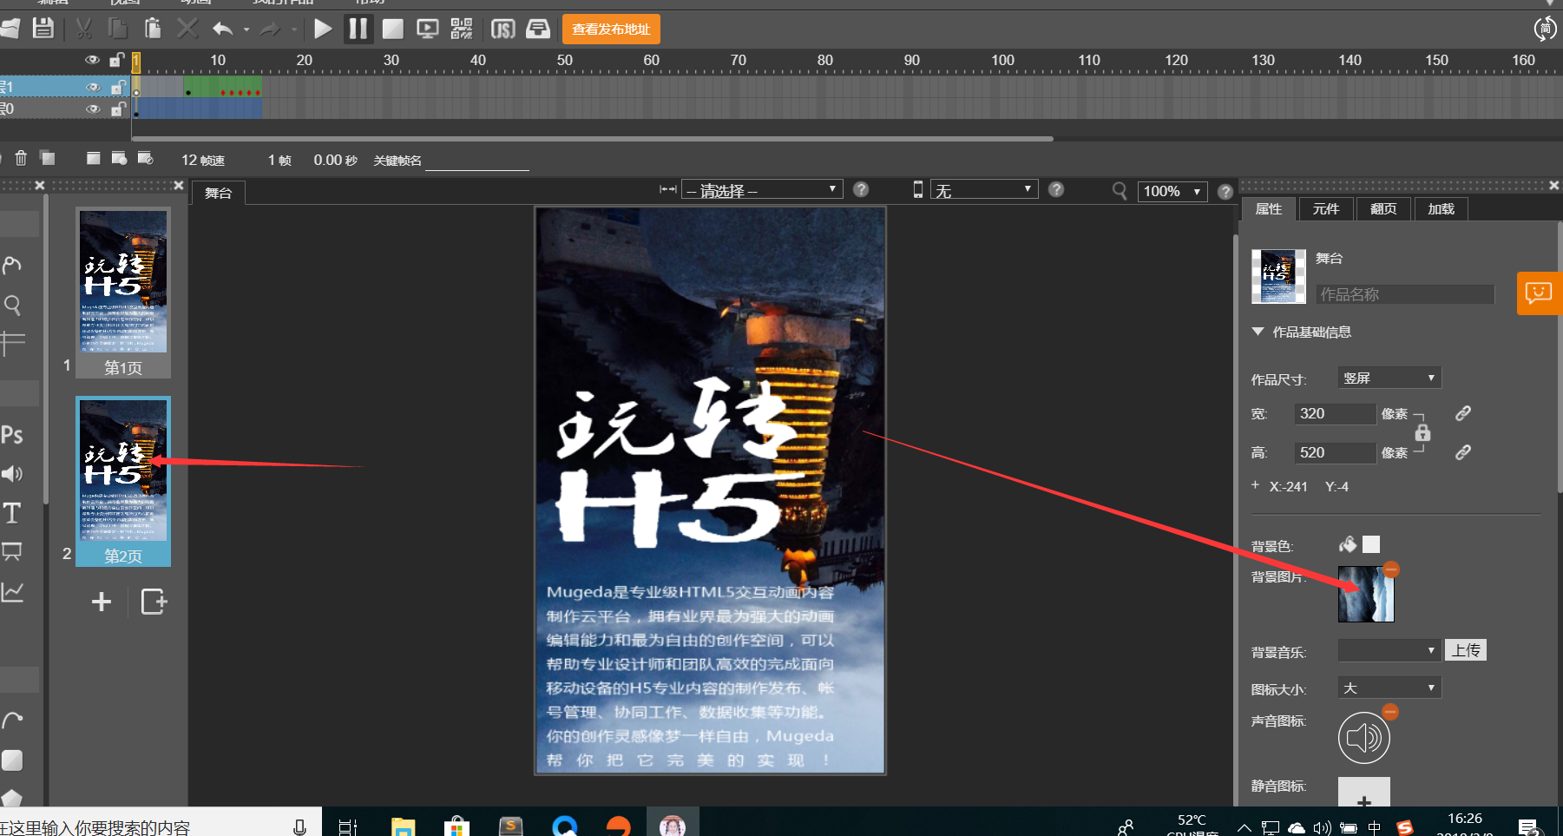Delete layer with the trash can icon
This screenshot has width=1563, height=836.
tap(21, 158)
